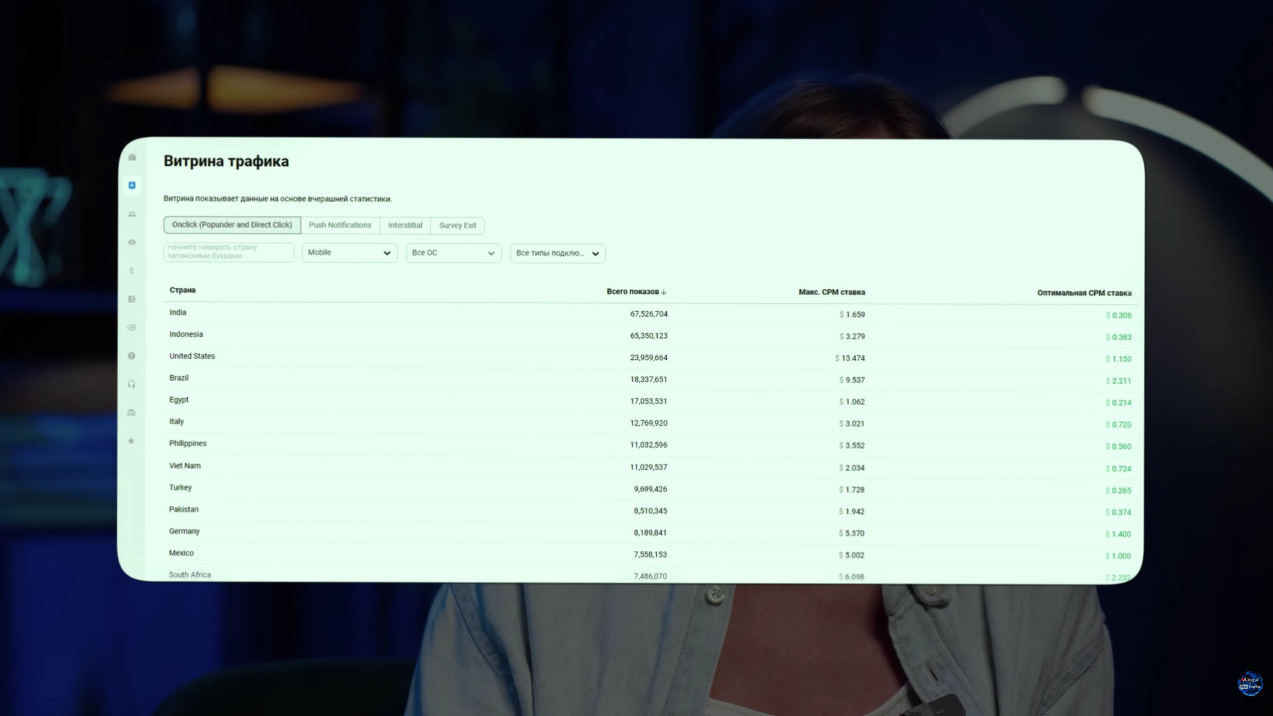Click India's max CPM $ 1.659
The width and height of the screenshot is (1273, 716).
(852, 315)
